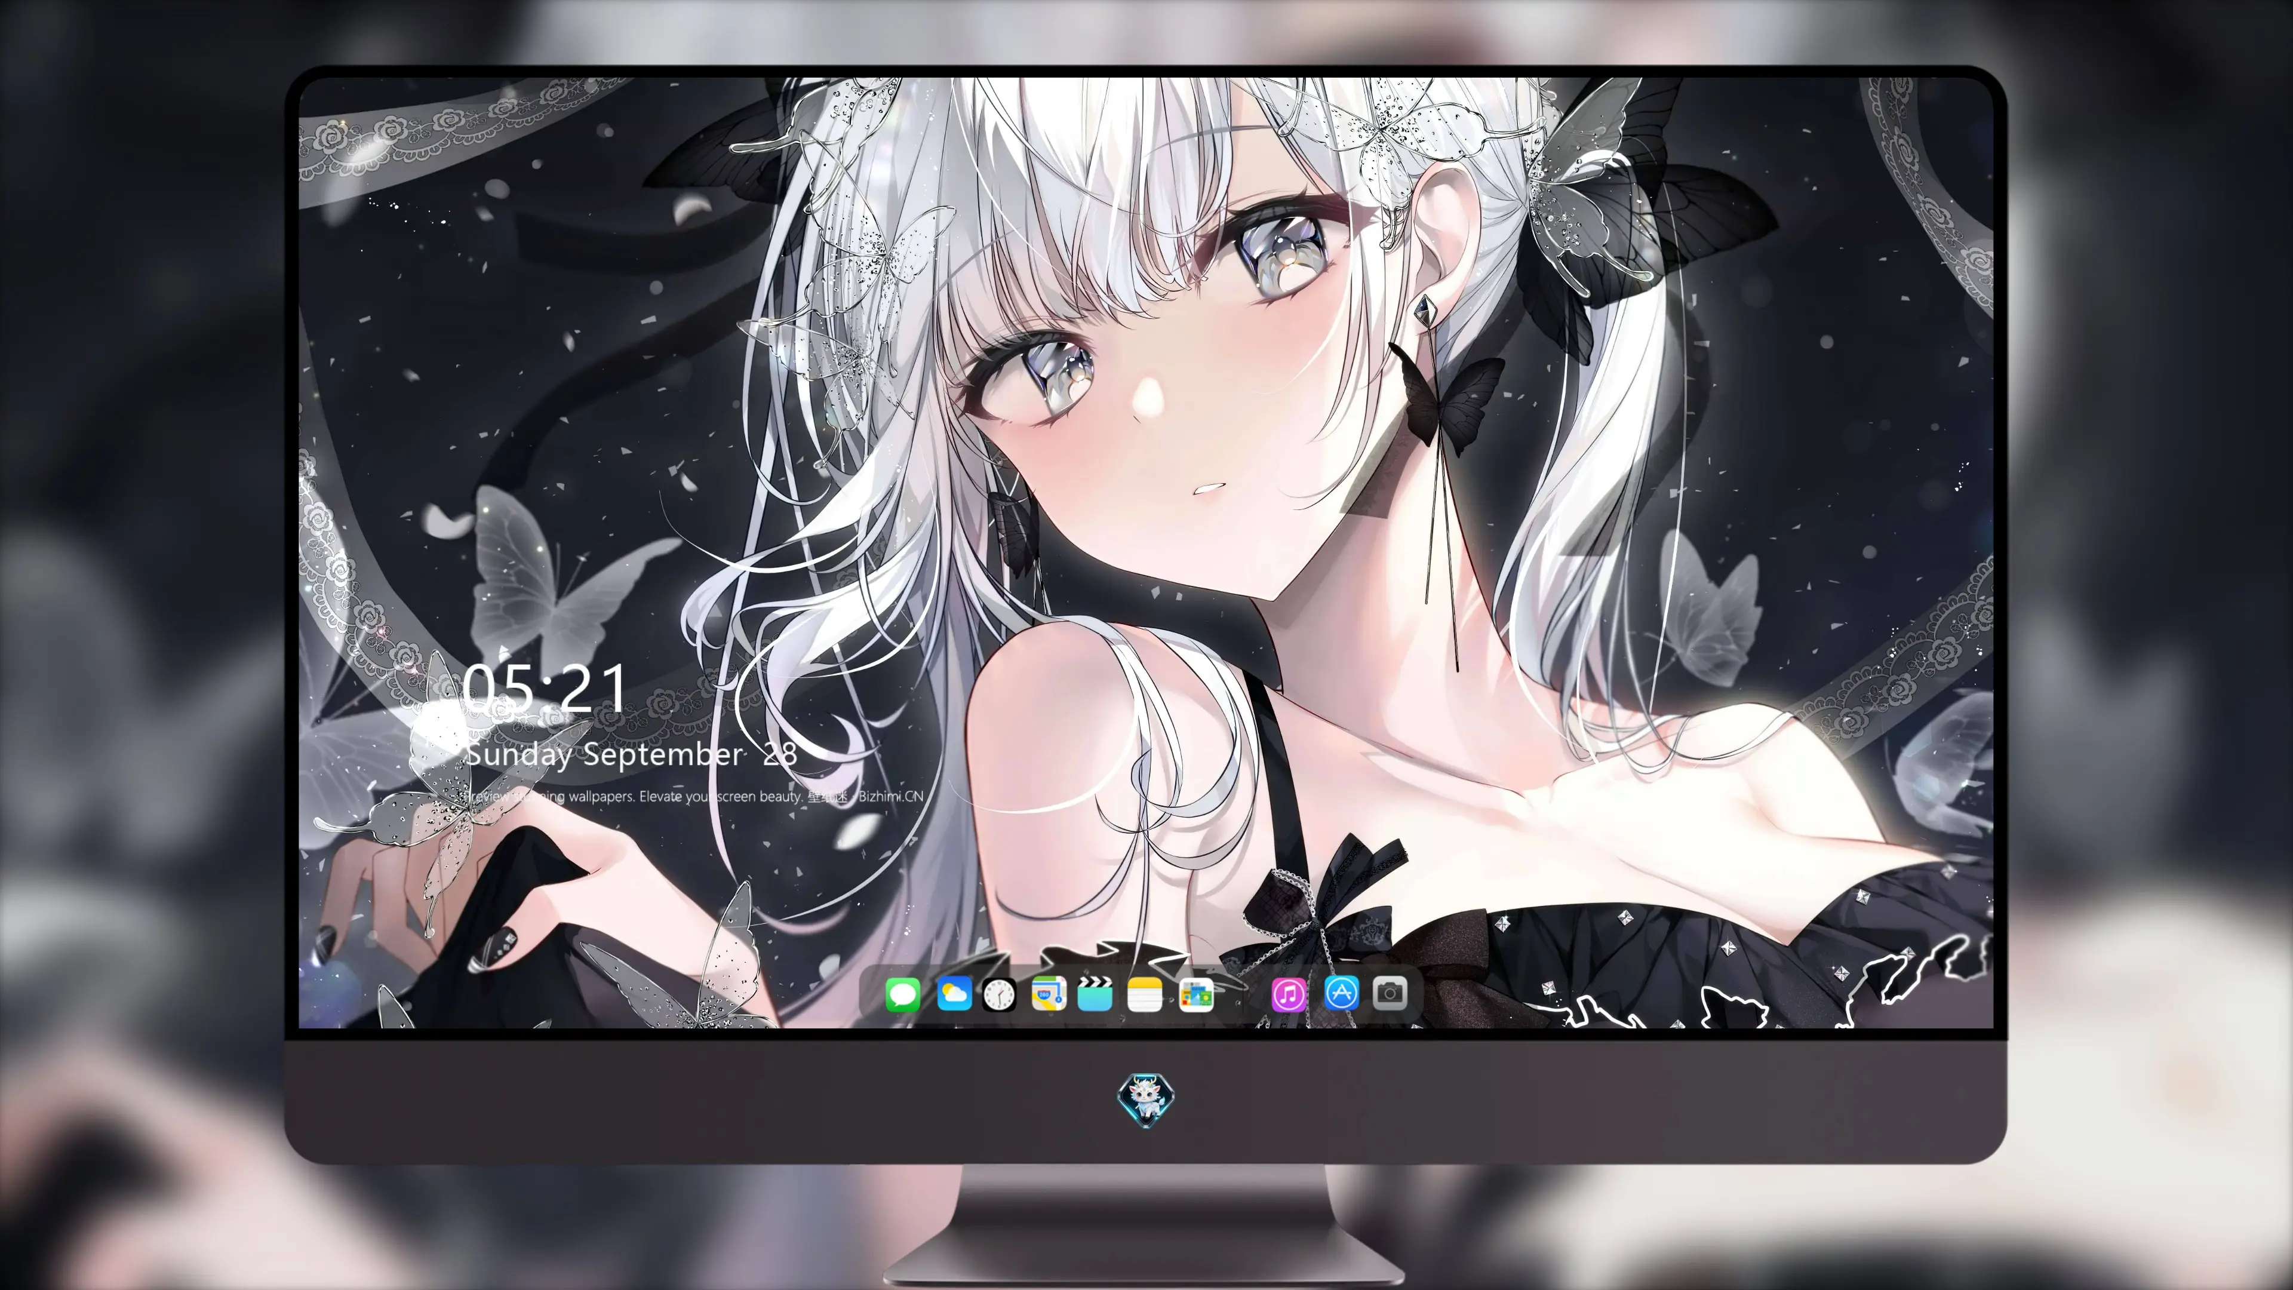Open the Clock app in the dock
The image size is (2293, 1290).
[999, 994]
